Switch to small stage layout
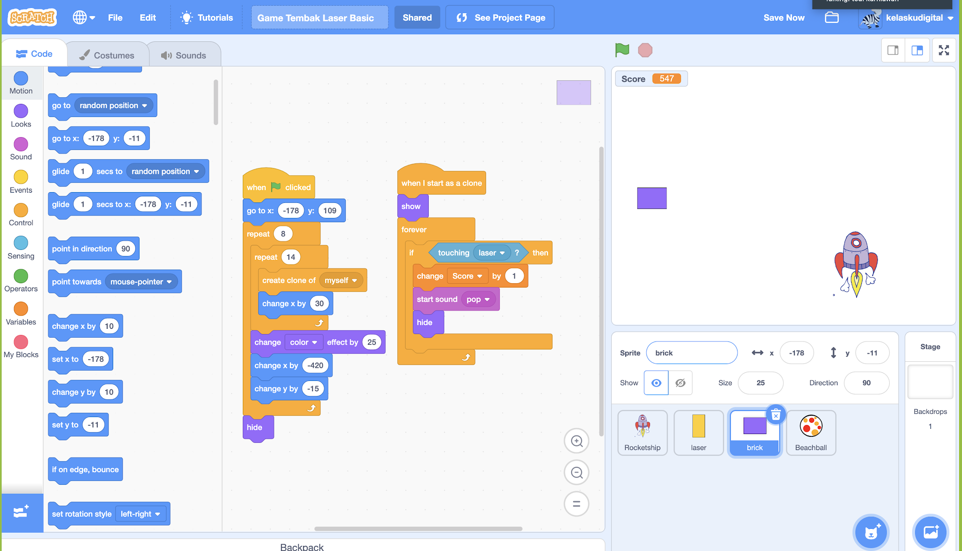 tap(893, 50)
